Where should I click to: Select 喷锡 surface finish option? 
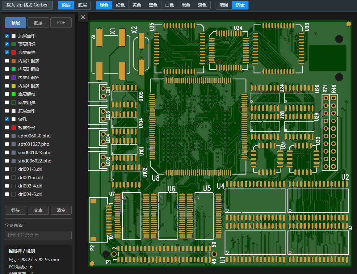click(x=224, y=5)
